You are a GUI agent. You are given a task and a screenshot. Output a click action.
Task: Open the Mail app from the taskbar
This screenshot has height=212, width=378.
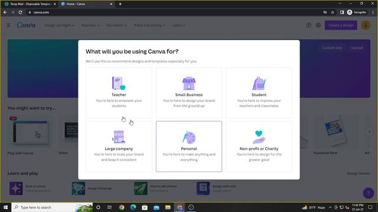point(157,207)
